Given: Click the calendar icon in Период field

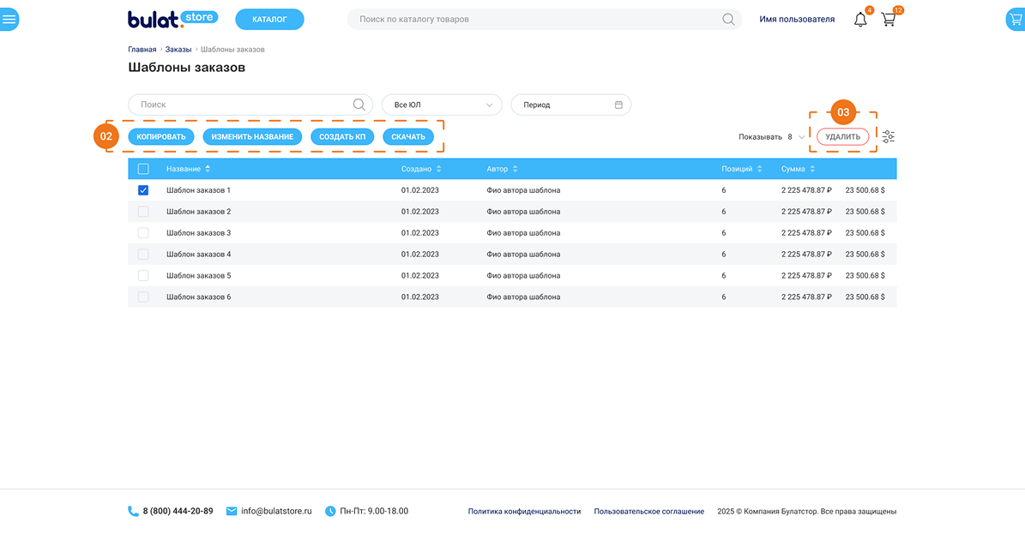Looking at the screenshot, I should pyautogui.click(x=618, y=105).
